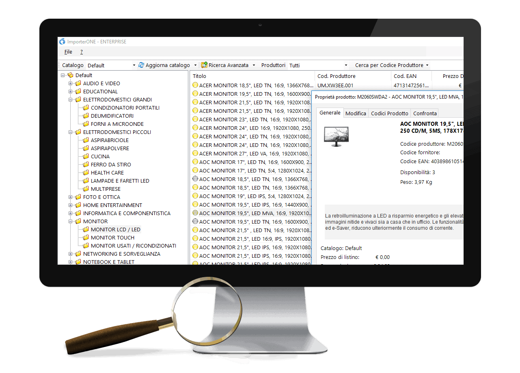Select AOC MONITOR 19,5" LED IPS 1440X900 row
This screenshot has height=373, width=520.
coord(251,205)
